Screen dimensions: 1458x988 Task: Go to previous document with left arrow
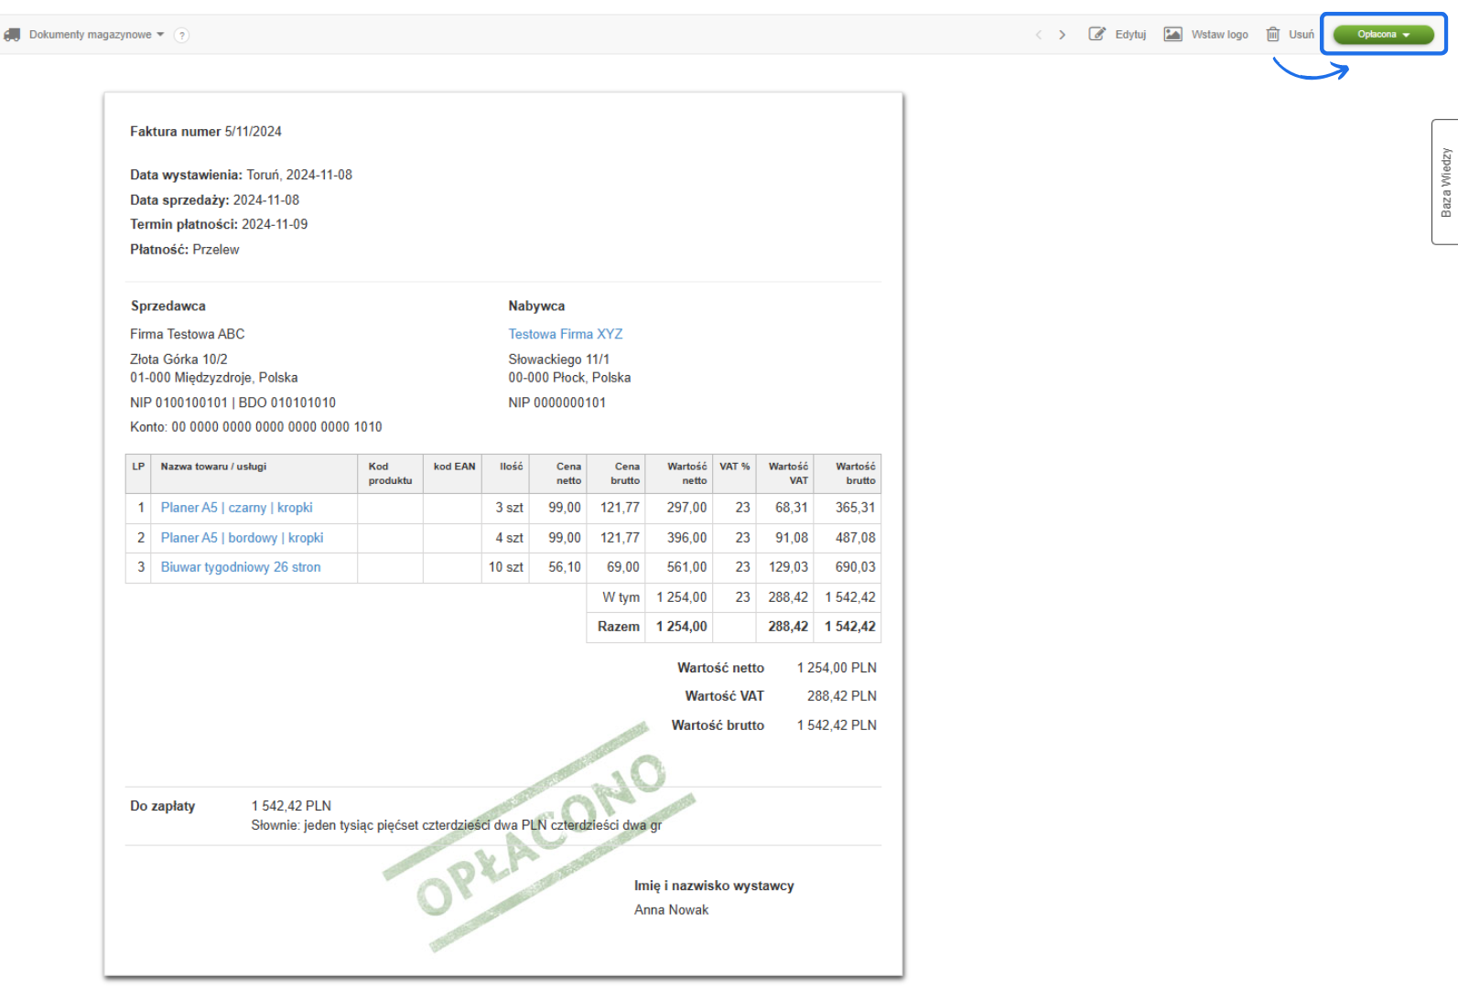click(x=1039, y=35)
